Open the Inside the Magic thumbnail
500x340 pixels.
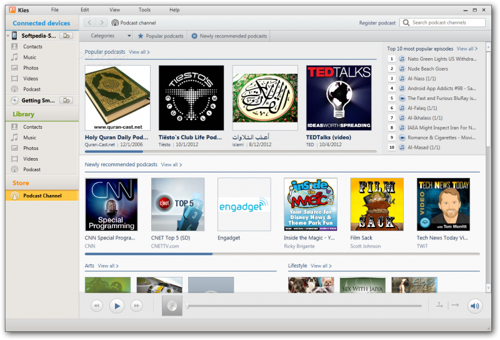(x=311, y=204)
